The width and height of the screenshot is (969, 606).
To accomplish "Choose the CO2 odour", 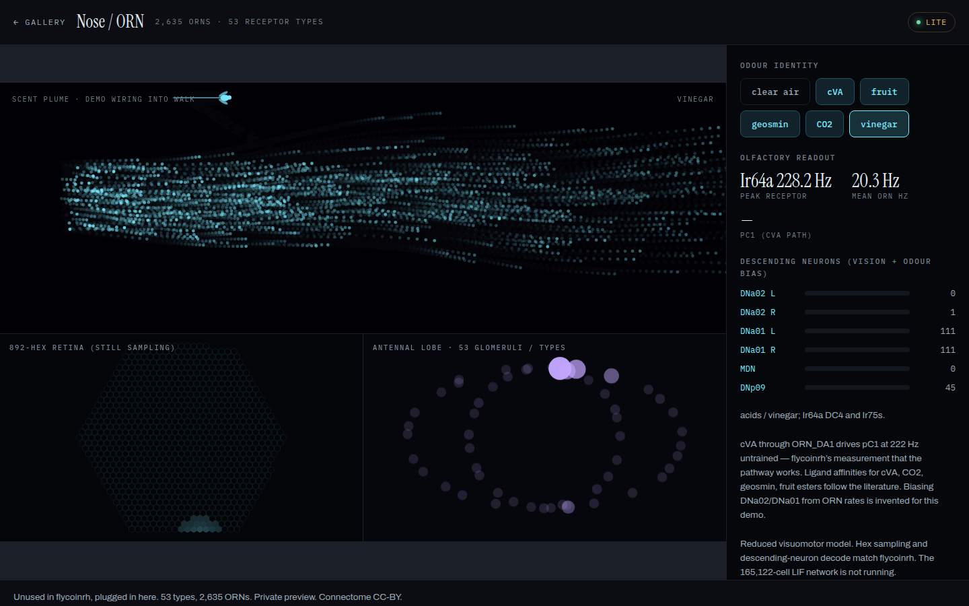I will click(824, 124).
